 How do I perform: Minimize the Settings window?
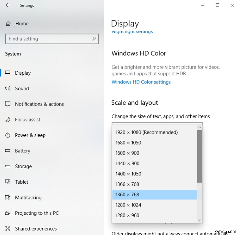point(203,5)
